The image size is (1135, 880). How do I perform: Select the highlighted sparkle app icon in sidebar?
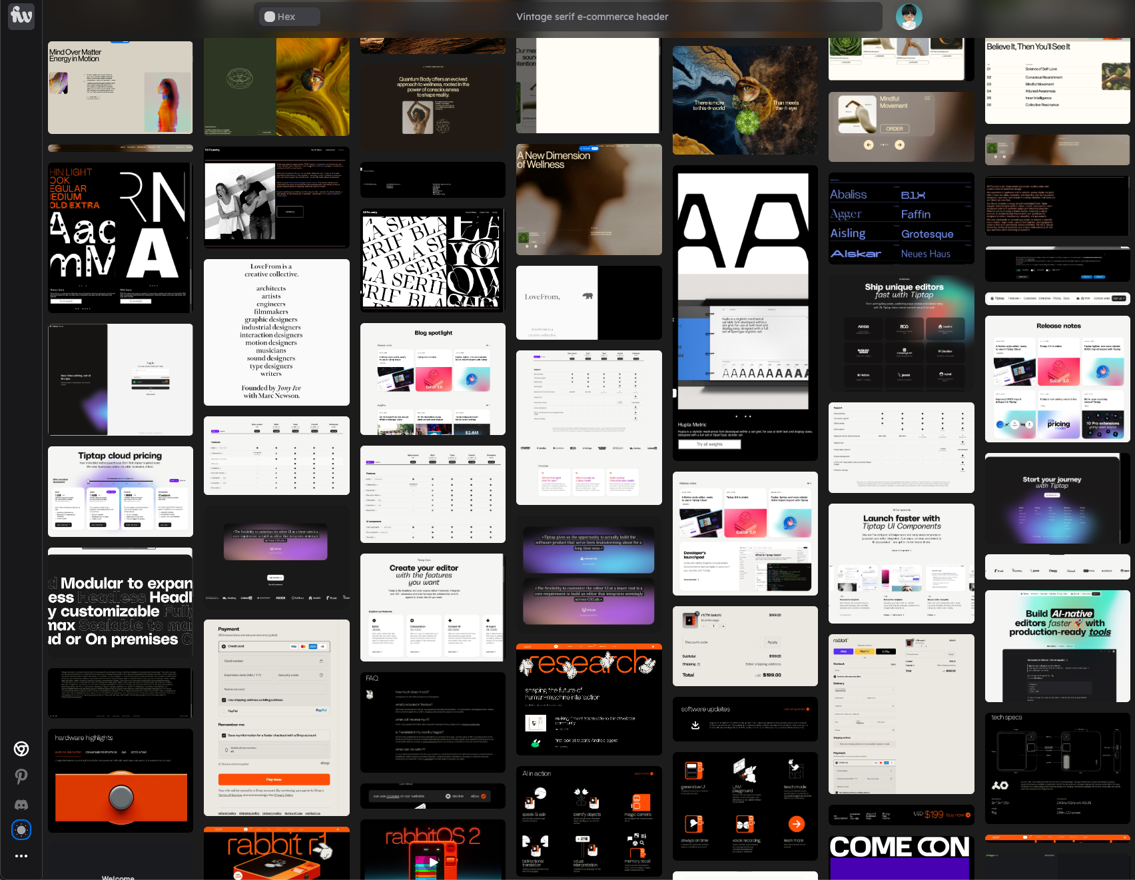[21, 829]
